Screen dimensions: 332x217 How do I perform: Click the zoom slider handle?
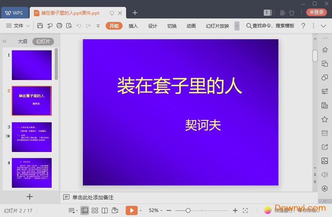pyautogui.click(x=188, y=210)
